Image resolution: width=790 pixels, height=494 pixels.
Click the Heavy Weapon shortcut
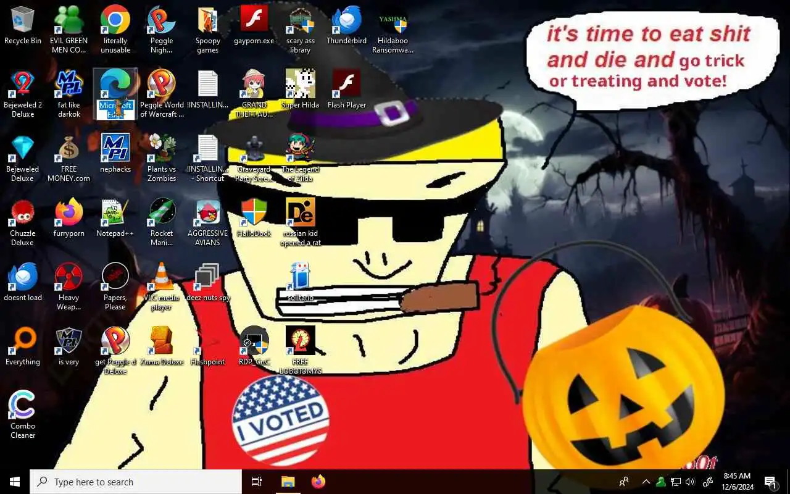pyautogui.click(x=69, y=287)
